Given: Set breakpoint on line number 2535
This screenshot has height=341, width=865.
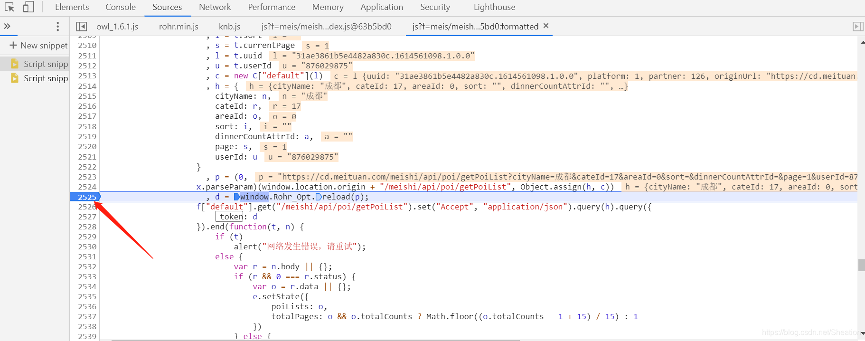Looking at the screenshot, I should pyautogui.click(x=87, y=297).
